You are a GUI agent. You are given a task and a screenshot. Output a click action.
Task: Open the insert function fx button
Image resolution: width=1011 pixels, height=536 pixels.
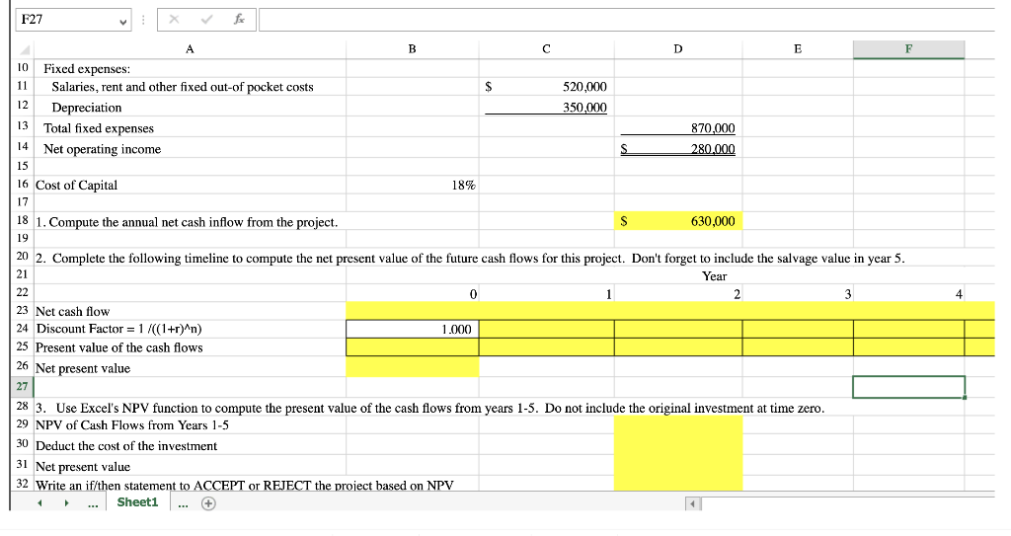[x=239, y=20]
